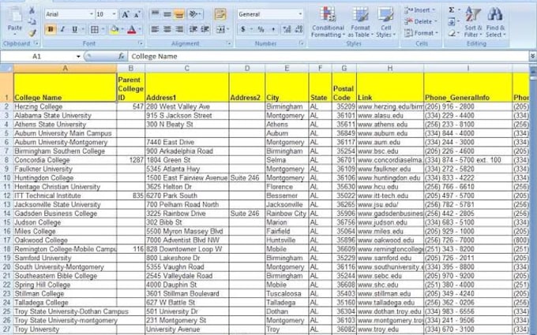Click the Cut scissors icon
Screen dimensions: 537x335
[32, 10]
